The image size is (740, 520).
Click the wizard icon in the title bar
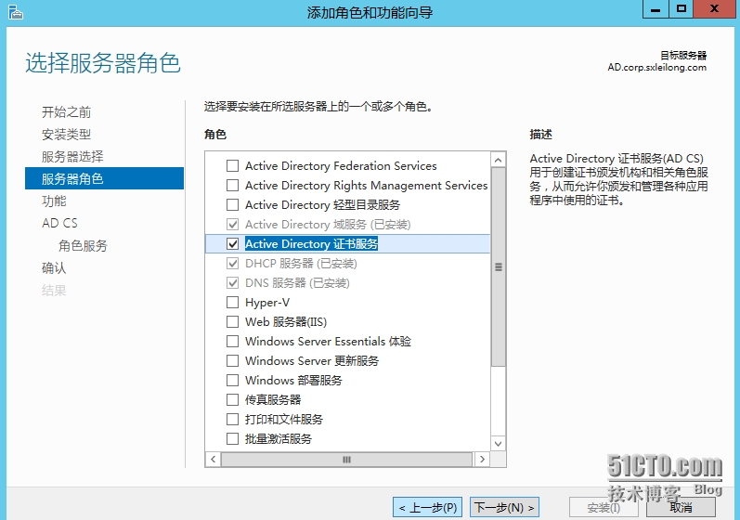point(16,12)
